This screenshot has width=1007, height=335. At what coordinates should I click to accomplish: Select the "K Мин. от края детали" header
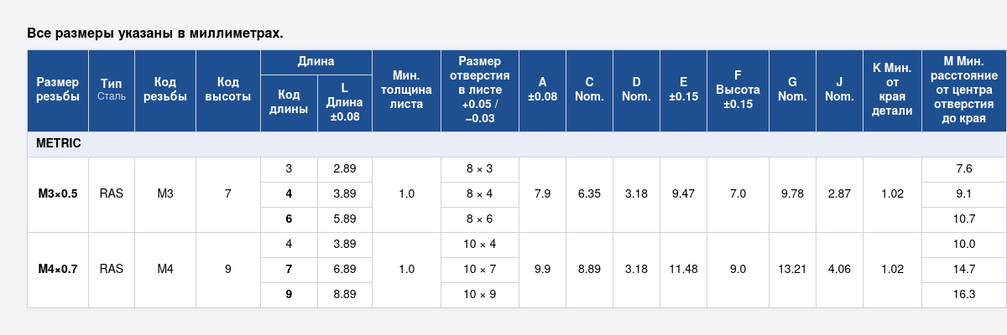[892, 90]
